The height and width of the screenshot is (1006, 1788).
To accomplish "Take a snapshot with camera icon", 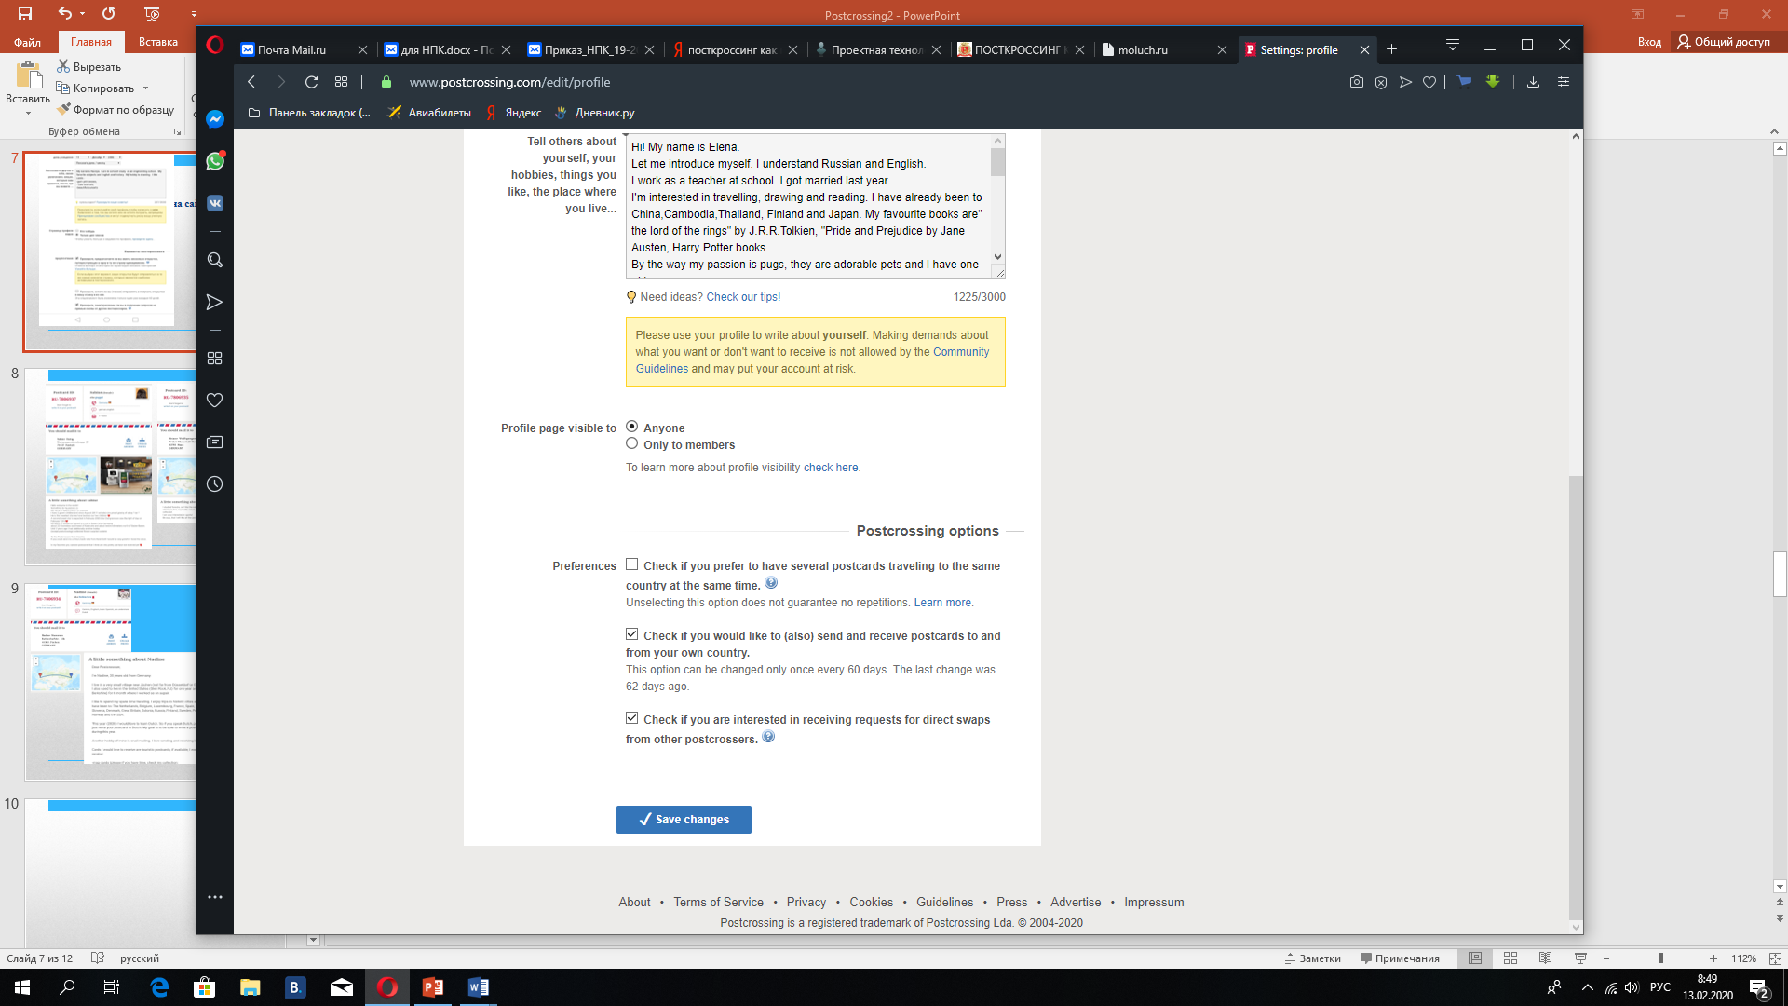I will pos(1357,82).
